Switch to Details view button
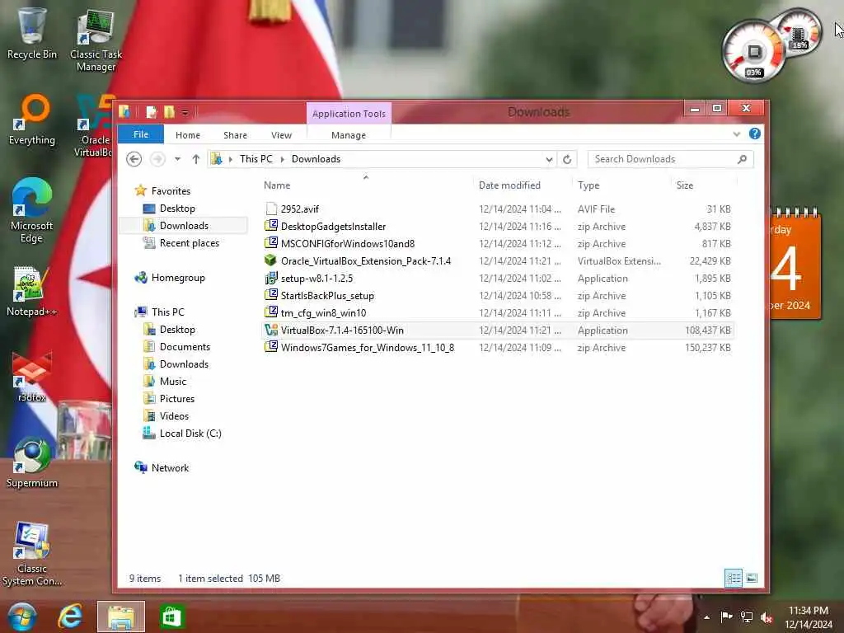The width and height of the screenshot is (844, 633). 733,578
